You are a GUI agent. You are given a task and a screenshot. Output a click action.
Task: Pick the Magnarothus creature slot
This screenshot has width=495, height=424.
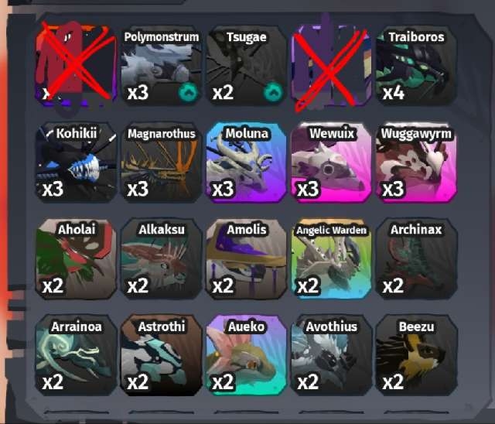161,162
